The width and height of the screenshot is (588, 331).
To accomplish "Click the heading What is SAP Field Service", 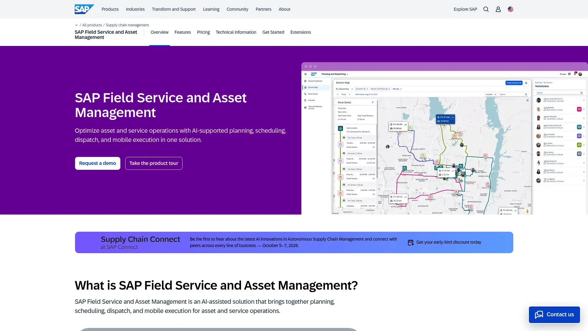I will click(x=216, y=285).
